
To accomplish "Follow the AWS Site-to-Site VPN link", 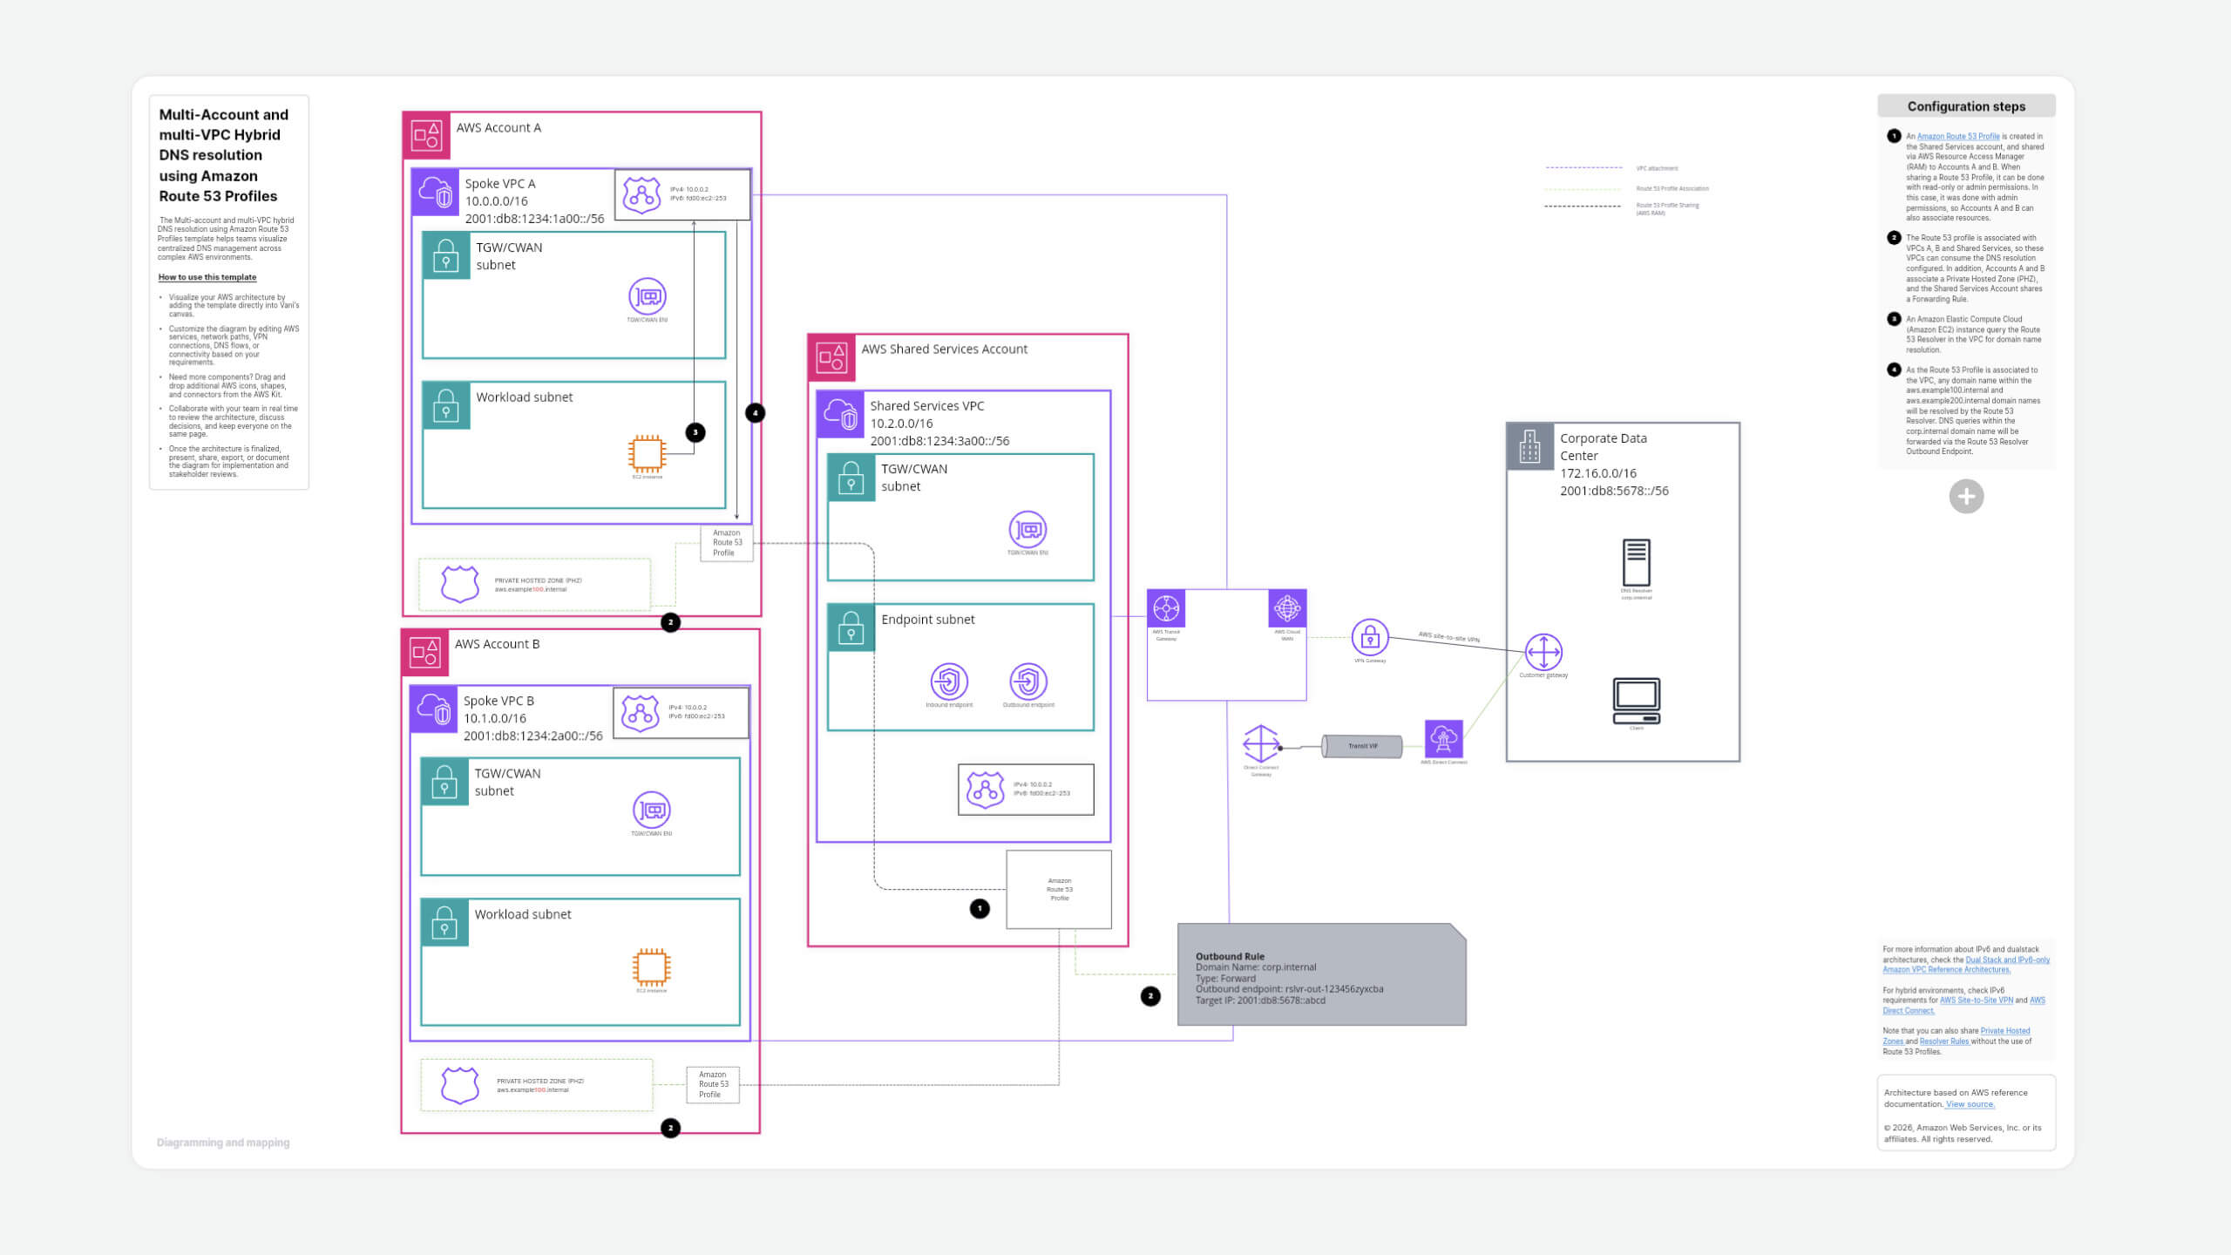I will tap(1977, 1001).
